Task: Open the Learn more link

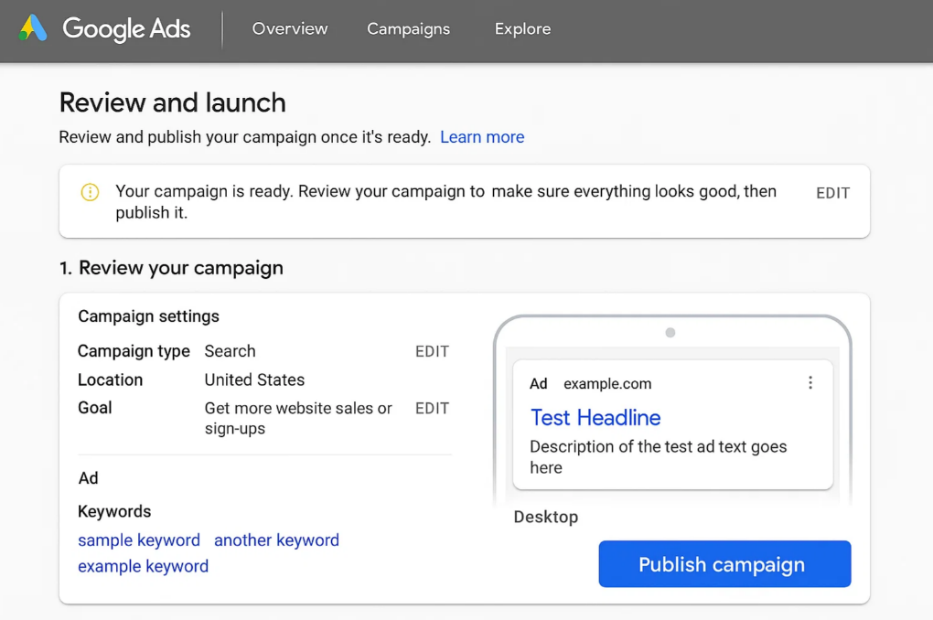Action: [482, 137]
